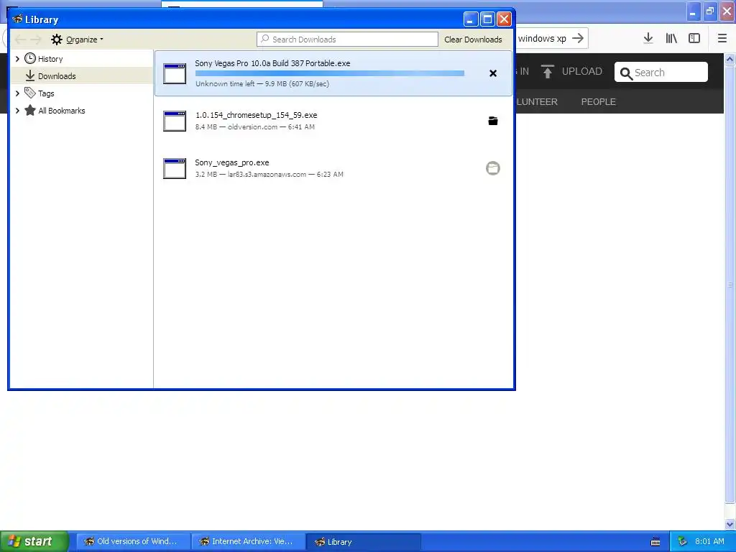Click the Library forward arrow
The image size is (736, 552).
pos(36,40)
